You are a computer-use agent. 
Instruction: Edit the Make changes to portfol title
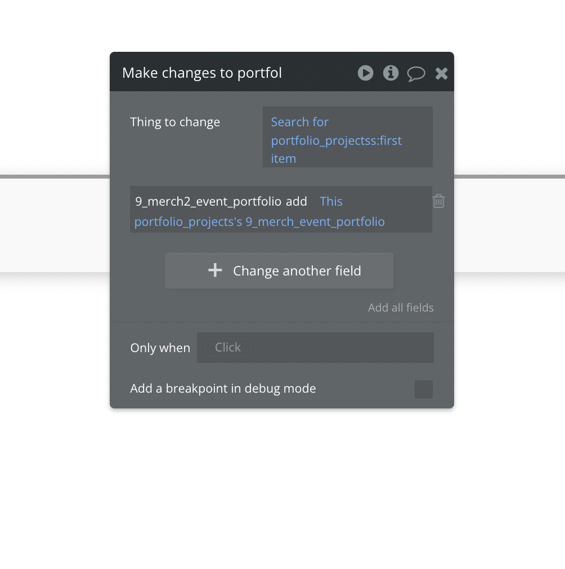click(202, 73)
